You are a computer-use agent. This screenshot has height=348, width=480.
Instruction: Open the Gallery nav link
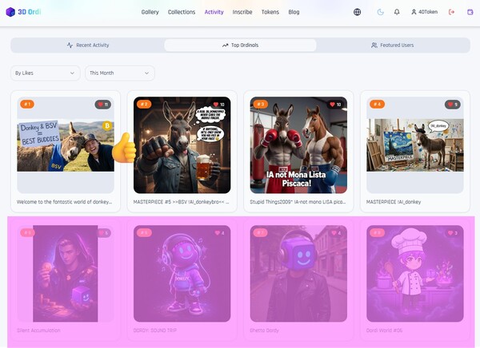click(x=150, y=12)
